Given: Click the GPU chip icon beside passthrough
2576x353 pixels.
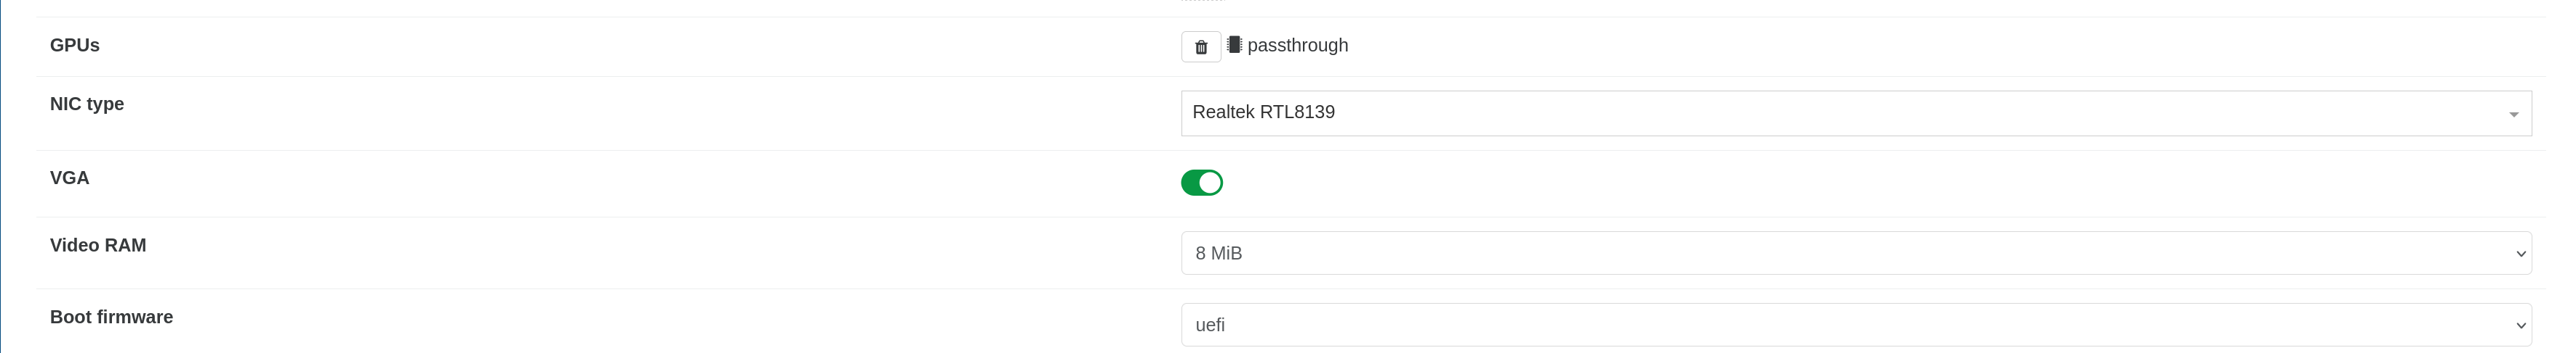Looking at the screenshot, I should (1234, 45).
